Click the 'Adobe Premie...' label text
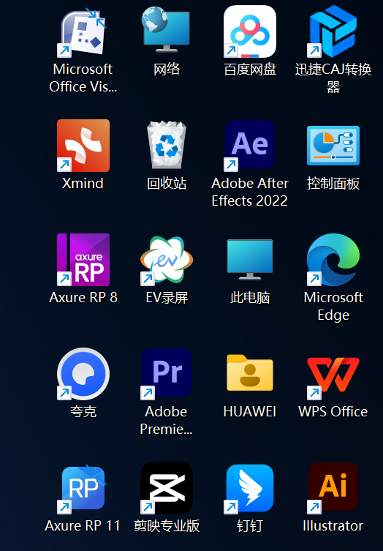The width and height of the screenshot is (383, 551). coord(166,421)
